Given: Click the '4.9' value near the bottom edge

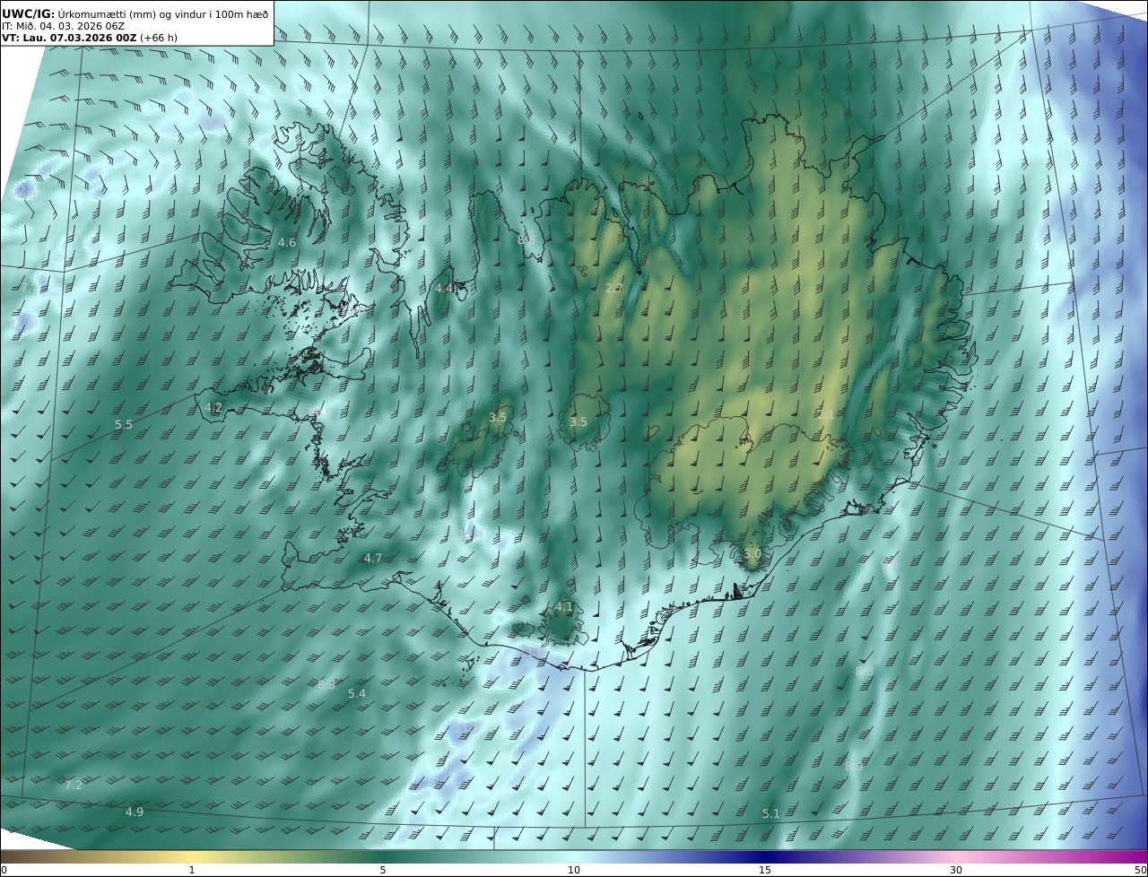Looking at the screenshot, I should (134, 812).
